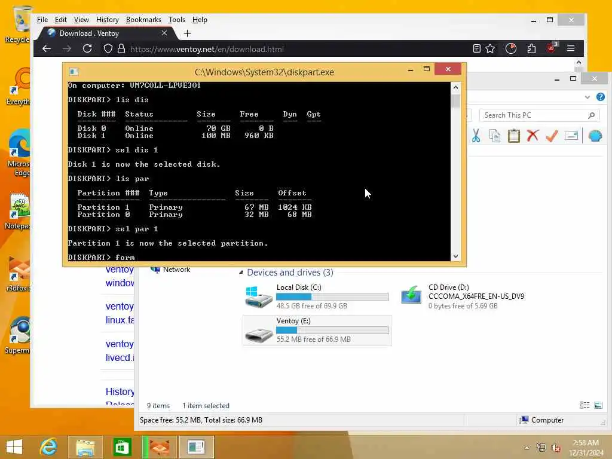Click the r3dfox browser taskbar button
The height and width of the screenshot is (459, 612).
(x=160, y=447)
